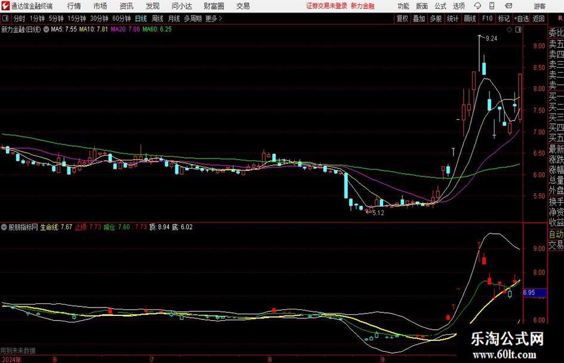This screenshot has width=564, height=363.
Task: Switch to 周线 weekly tab
Action: pyautogui.click(x=157, y=18)
